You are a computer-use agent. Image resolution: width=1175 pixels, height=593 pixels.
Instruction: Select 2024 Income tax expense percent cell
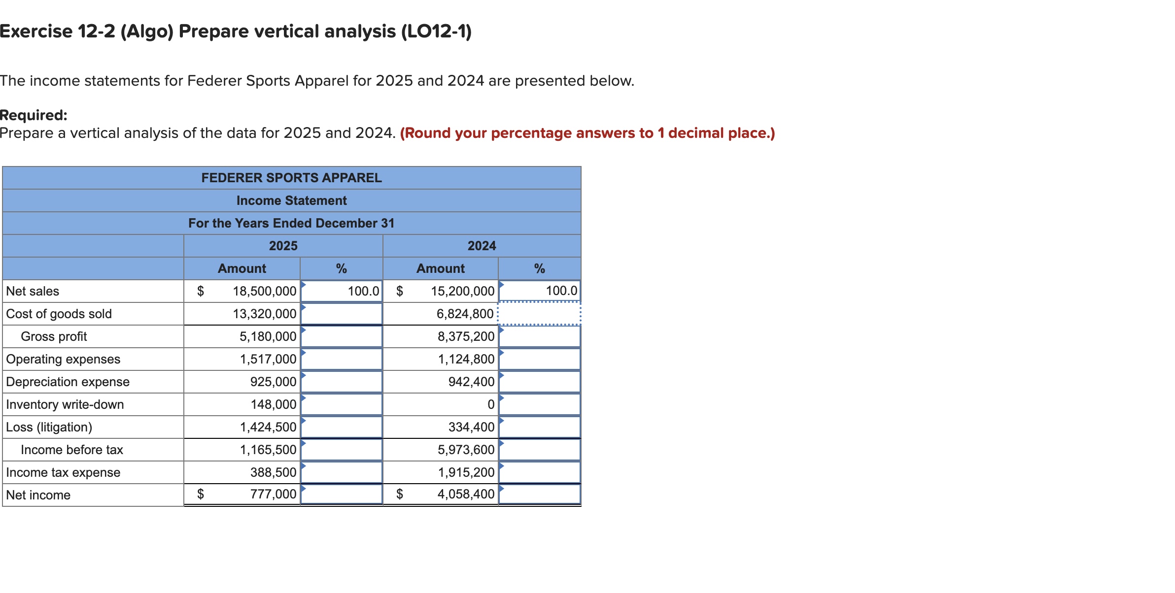coord(540,472)
